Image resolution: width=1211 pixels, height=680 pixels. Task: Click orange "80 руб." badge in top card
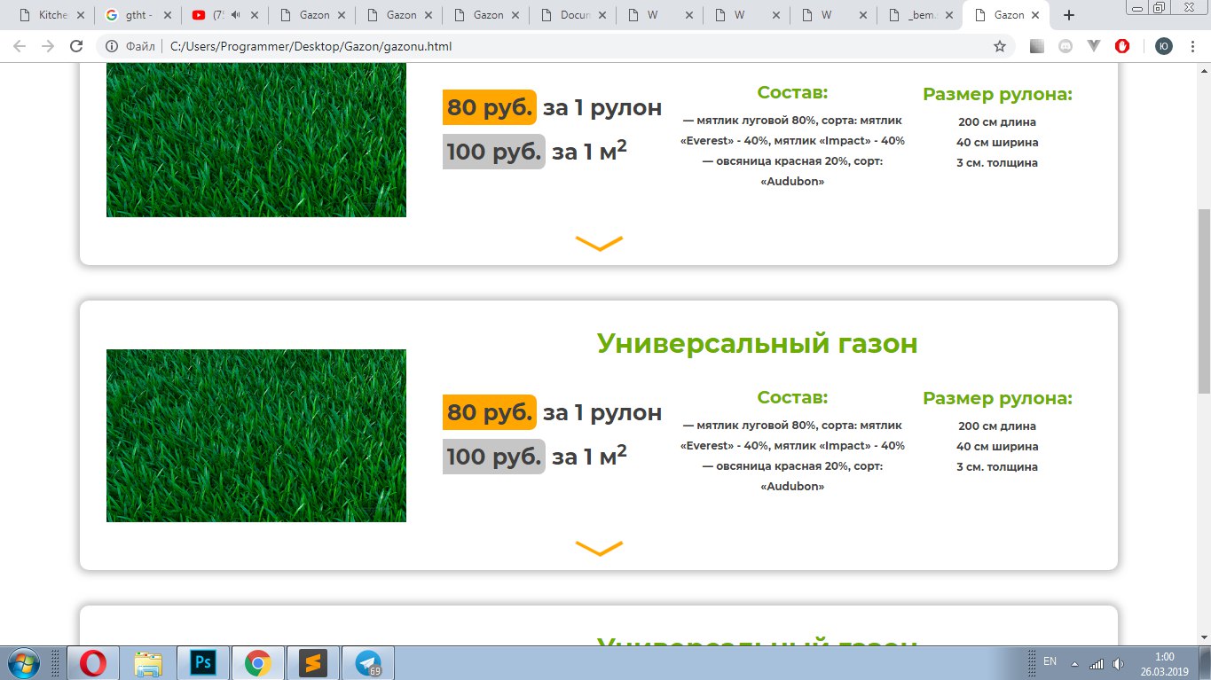[490, 107]
